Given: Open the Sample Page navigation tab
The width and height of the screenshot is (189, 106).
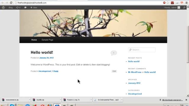Looking at the screenshot, I should point(47,40).
